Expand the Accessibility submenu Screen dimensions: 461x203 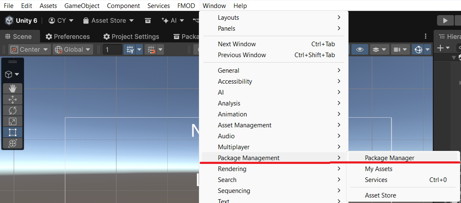click(x=274, y=81)
